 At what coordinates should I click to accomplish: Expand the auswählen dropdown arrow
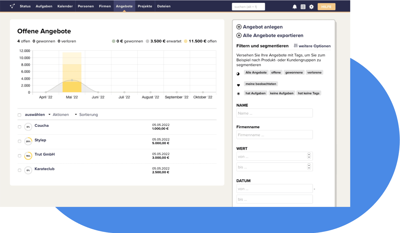coord(49,115)
